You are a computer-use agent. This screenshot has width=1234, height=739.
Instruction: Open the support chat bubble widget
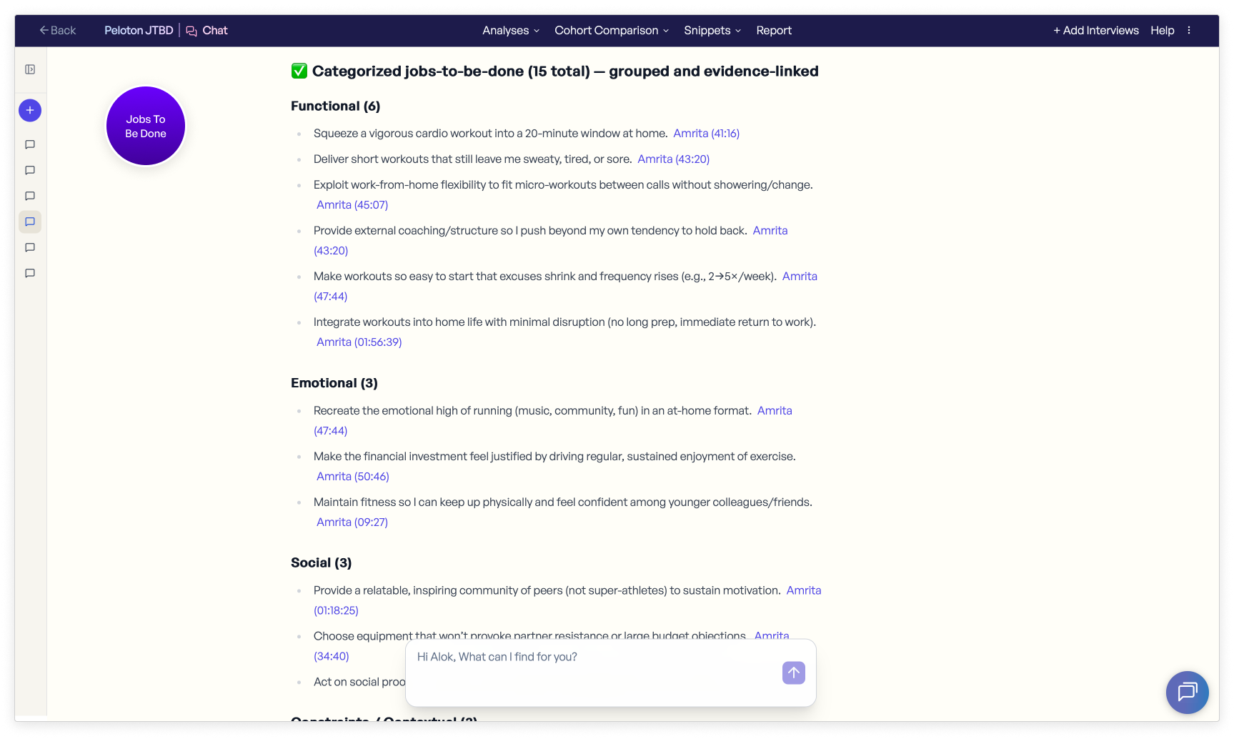point(1187,692)
